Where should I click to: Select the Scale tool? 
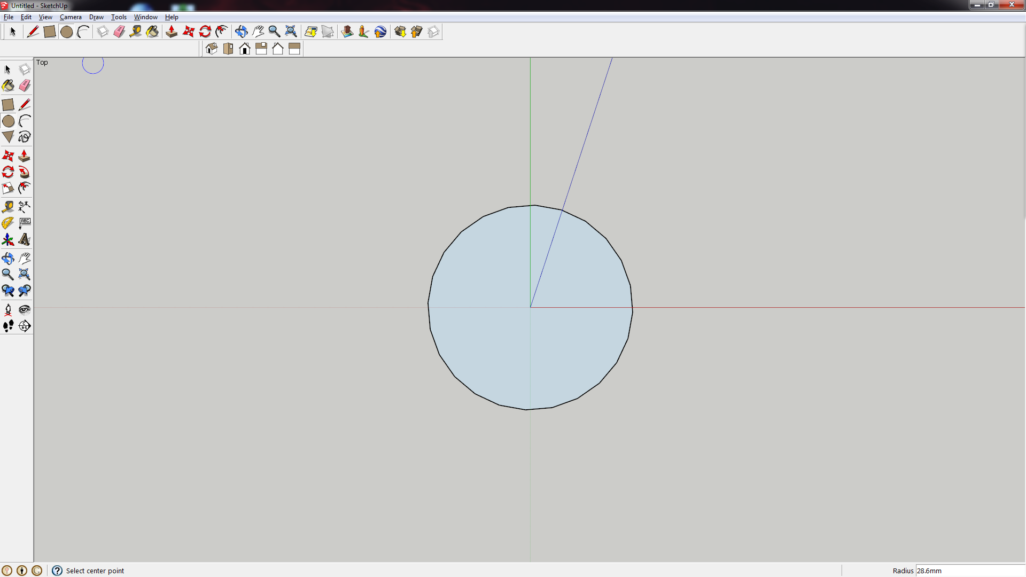point(8,188)
